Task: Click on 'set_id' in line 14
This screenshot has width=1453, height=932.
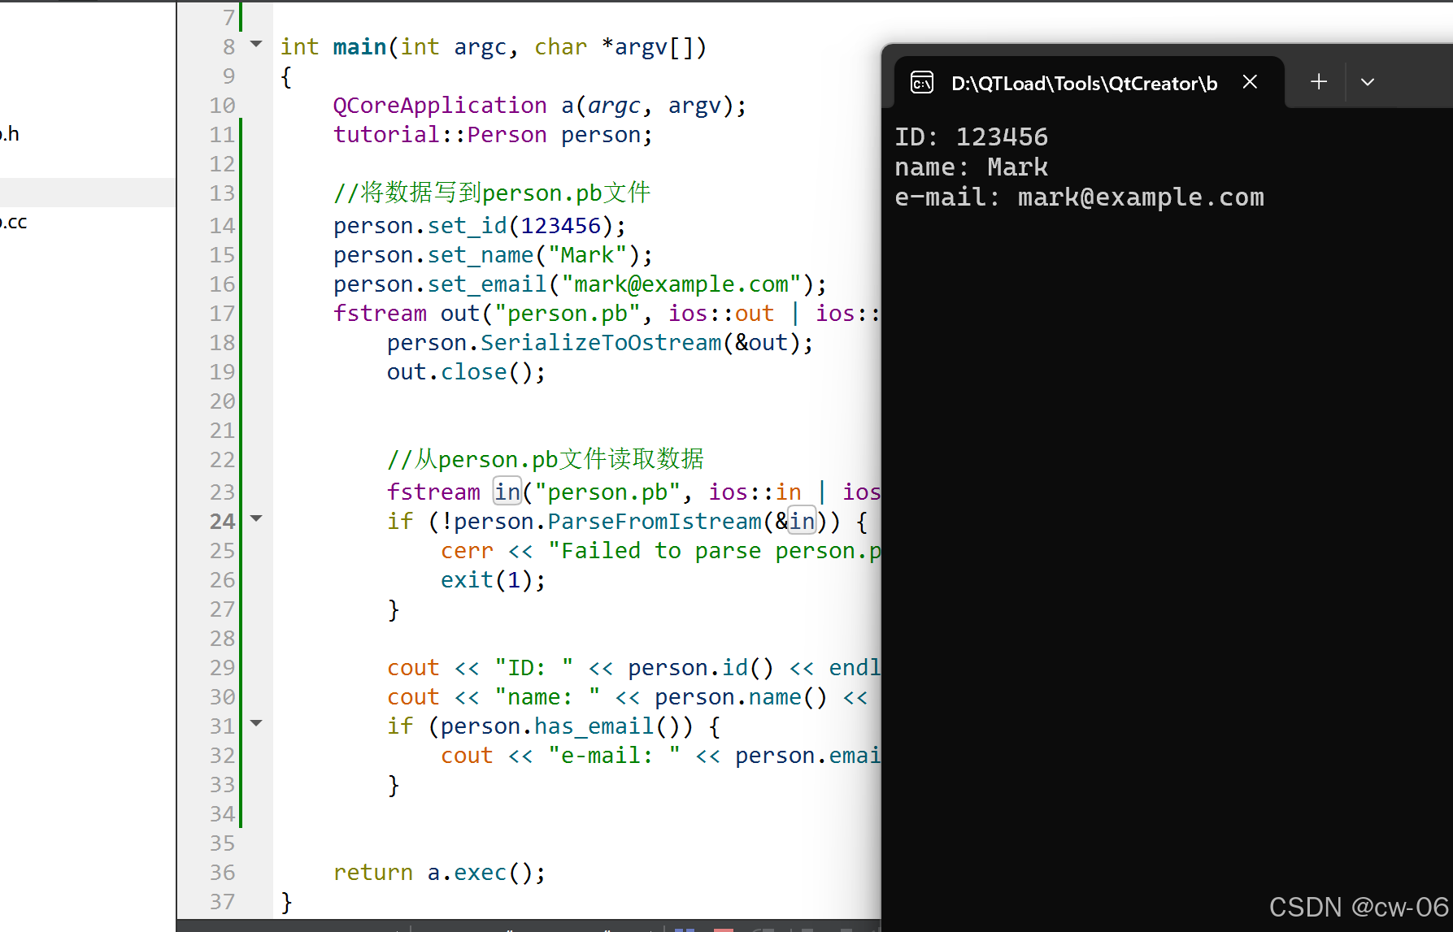Action: [x=468, y=226]
